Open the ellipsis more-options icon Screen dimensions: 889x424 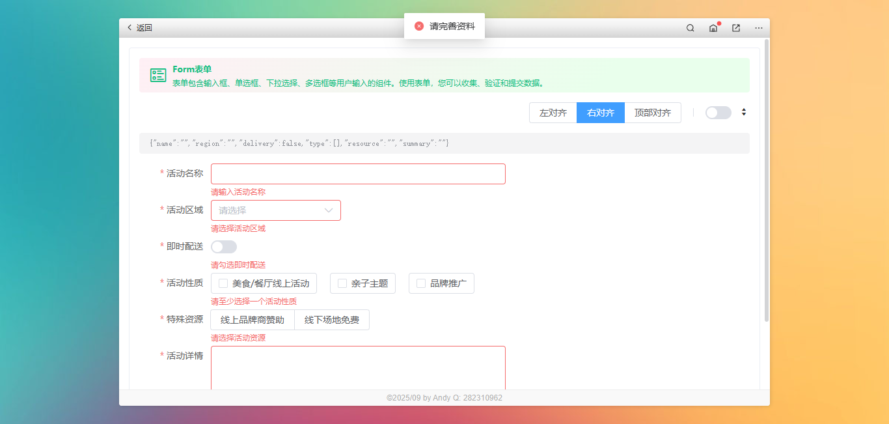[x=758, y=28]
